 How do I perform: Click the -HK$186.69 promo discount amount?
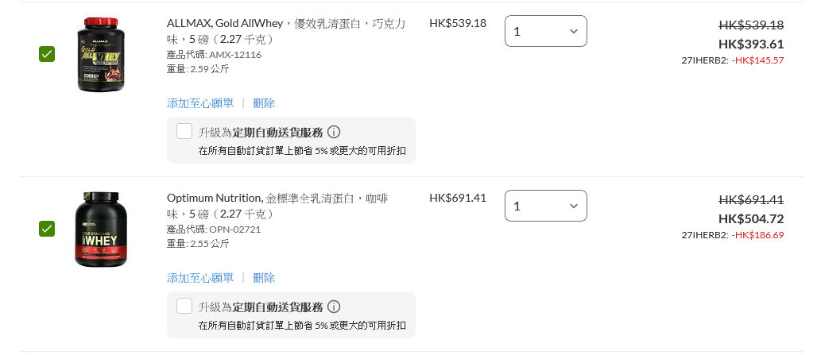coord(757,235)
